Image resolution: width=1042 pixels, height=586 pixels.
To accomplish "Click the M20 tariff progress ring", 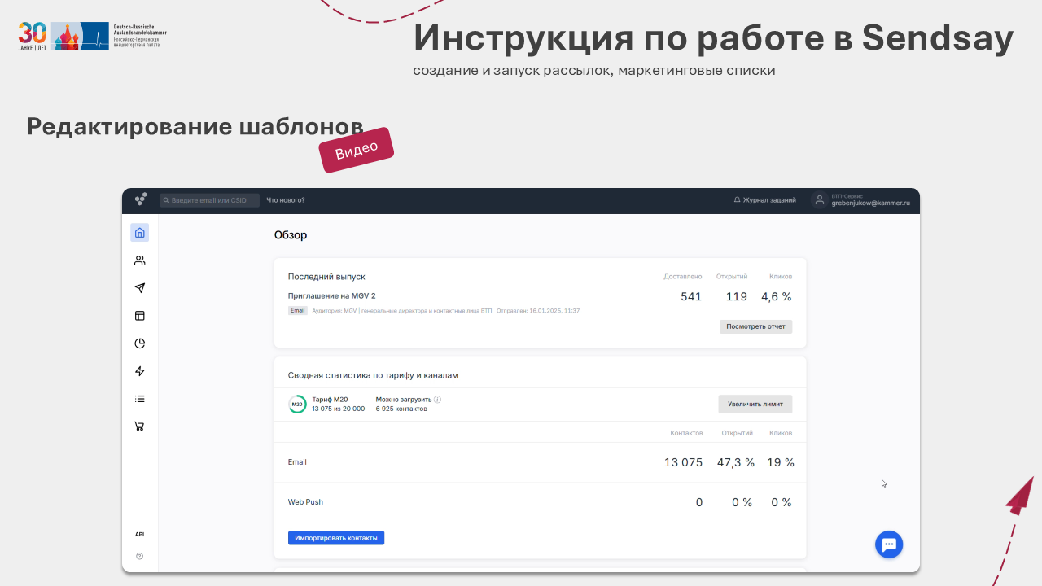I will click(x=297, y=405).
